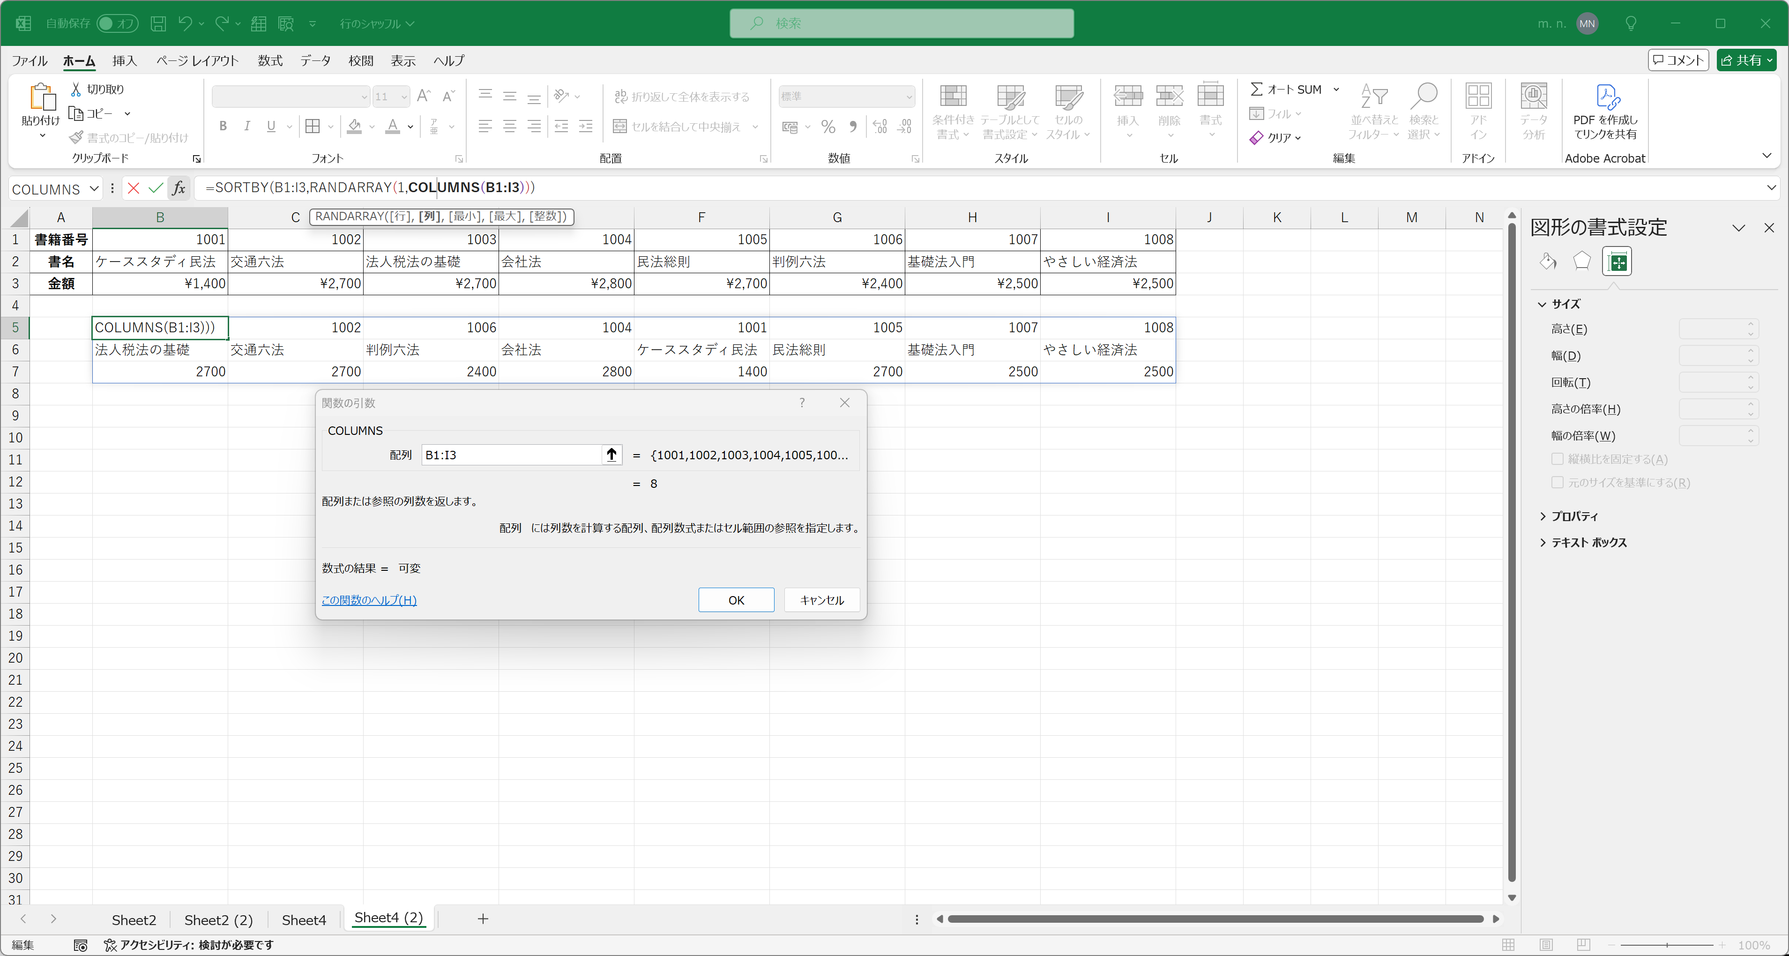Switch to Page Layout view in status bar
1789x956 pixels.
1546,945
